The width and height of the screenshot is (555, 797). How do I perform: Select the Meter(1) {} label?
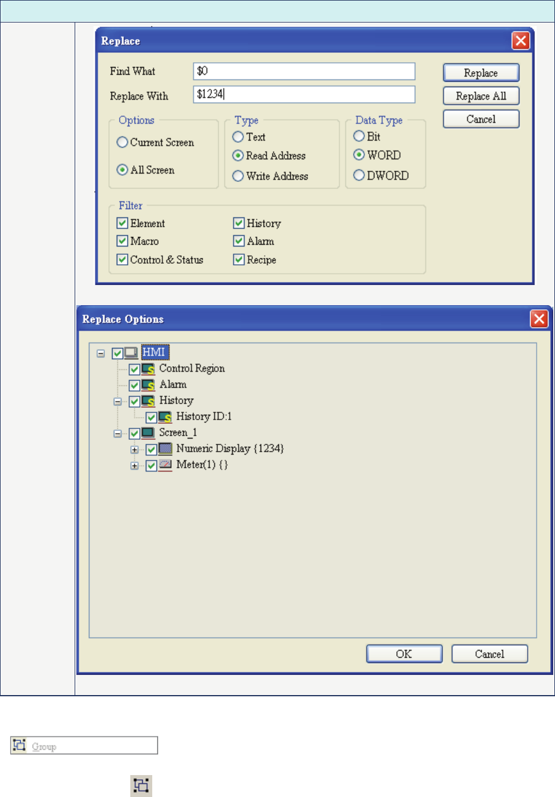pyautogui.click(x=202, y=464)
